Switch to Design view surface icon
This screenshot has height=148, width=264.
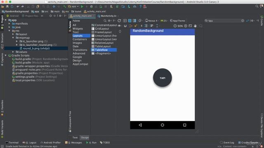click(125, 21)
